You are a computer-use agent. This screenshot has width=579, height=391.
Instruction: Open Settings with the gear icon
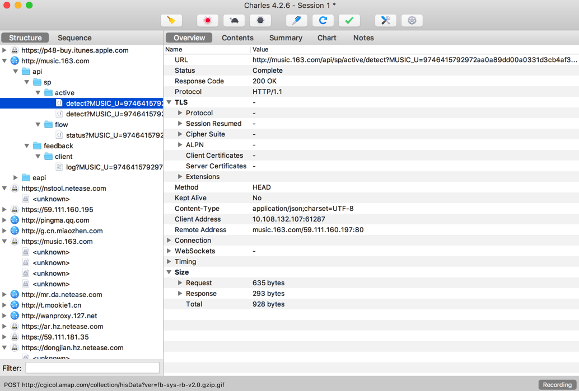(412, 21)
